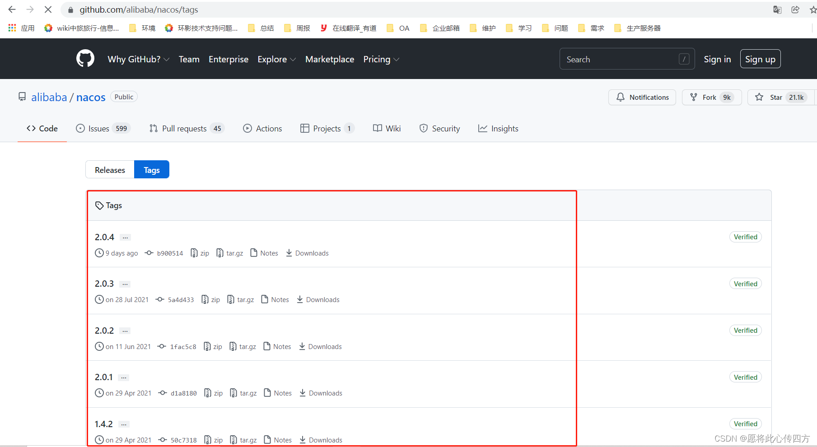The image size is (817, 447).
Task: Open the Pricing dropdown menu
Action: pyautogui.click(x=382, y=59)
